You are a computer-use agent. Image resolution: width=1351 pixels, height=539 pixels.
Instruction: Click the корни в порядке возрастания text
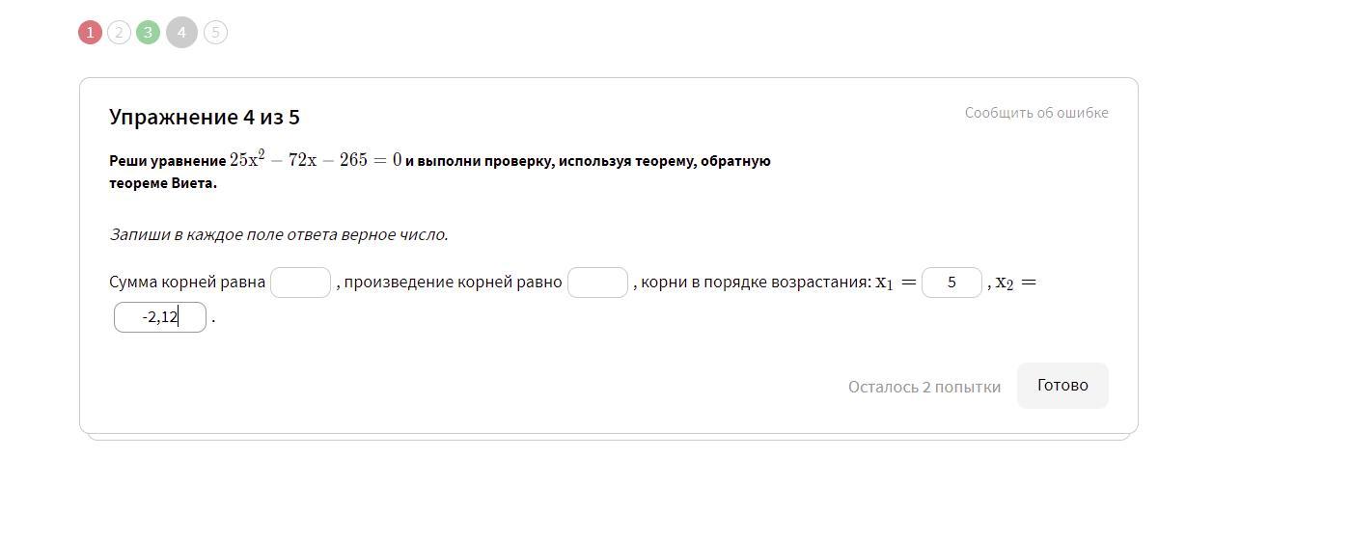(x=757, y=283)
